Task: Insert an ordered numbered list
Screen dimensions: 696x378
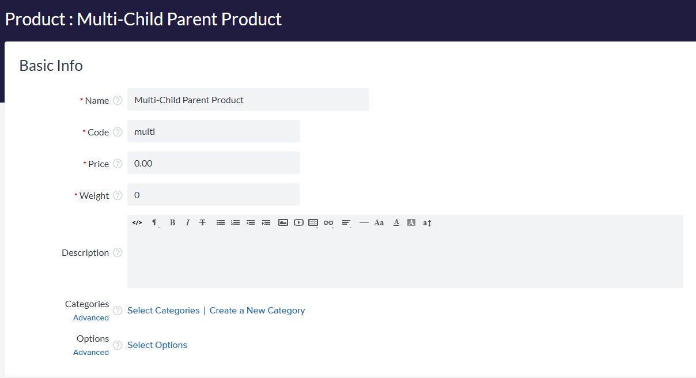Action: (235, 222)
